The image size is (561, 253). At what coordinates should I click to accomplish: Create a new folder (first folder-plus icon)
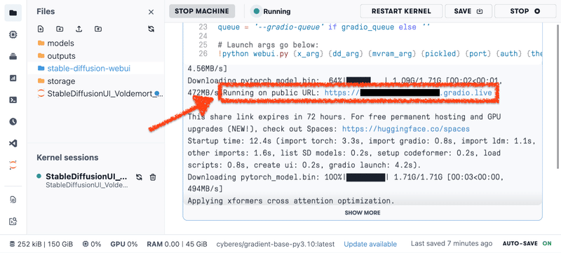[60, 29]
